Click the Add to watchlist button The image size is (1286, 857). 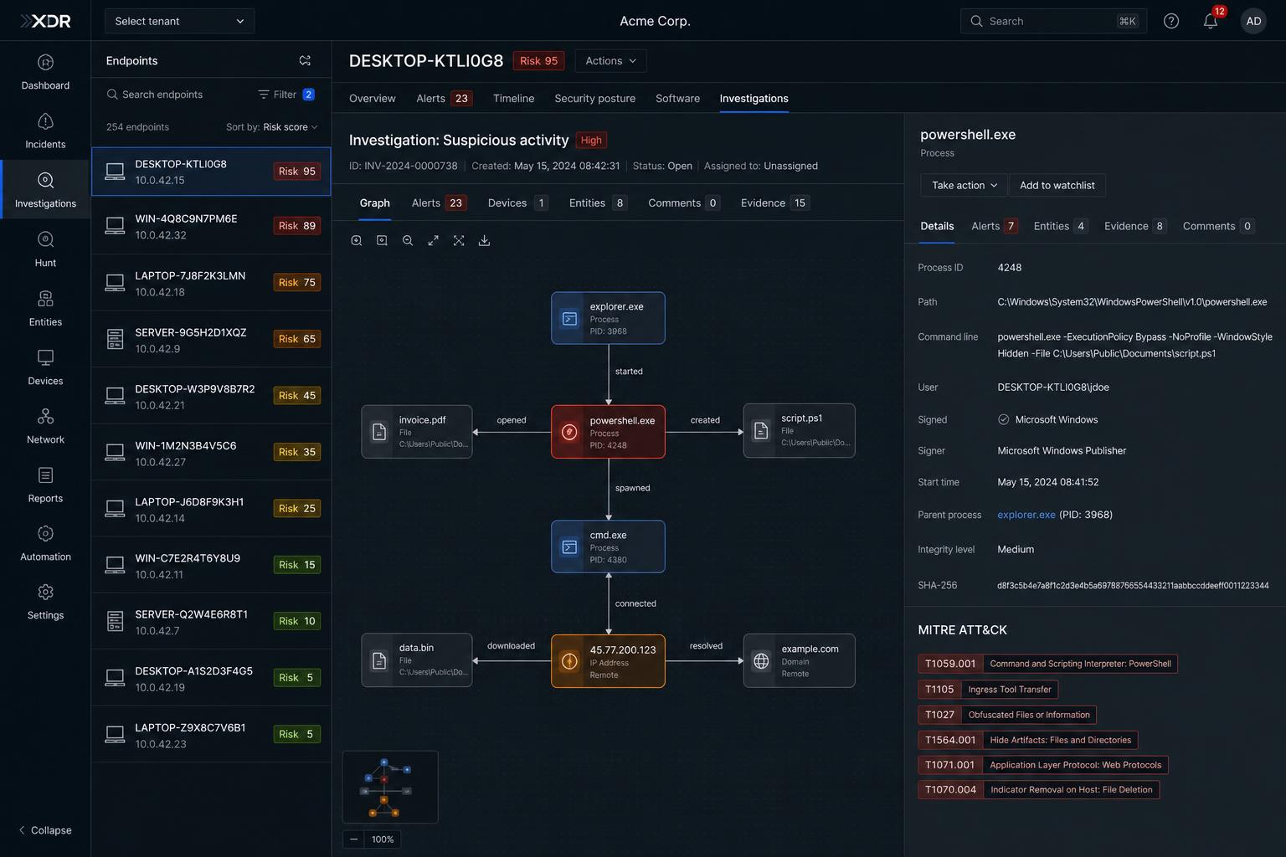pos(1057,185)
